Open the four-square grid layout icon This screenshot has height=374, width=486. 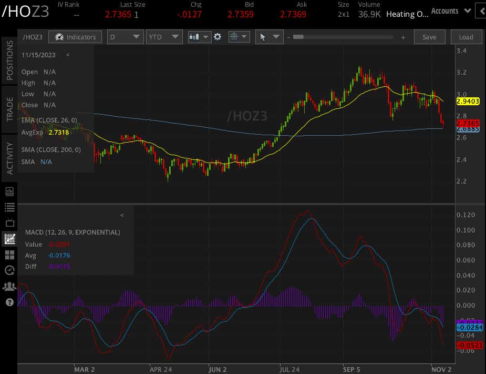point(9,255)
